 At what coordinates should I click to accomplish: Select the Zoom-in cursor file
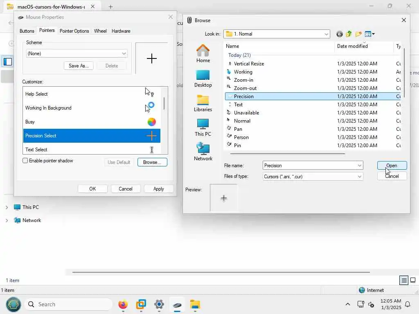(243, 80)
